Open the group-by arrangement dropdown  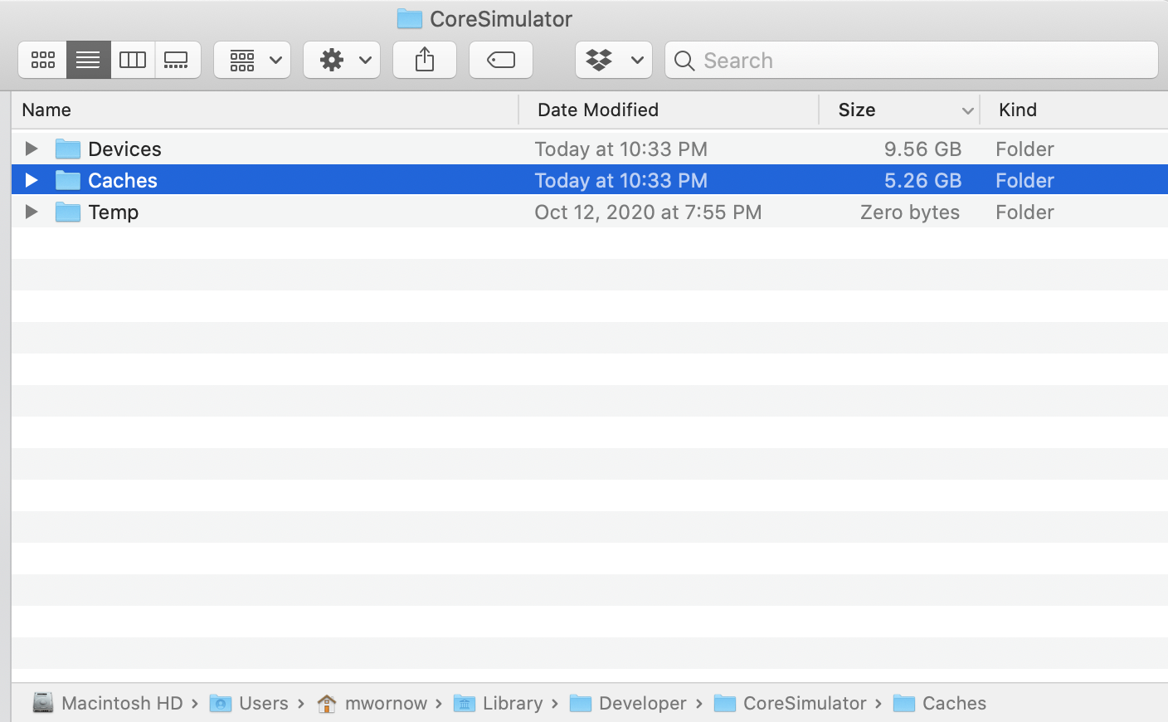coord(252,60)
